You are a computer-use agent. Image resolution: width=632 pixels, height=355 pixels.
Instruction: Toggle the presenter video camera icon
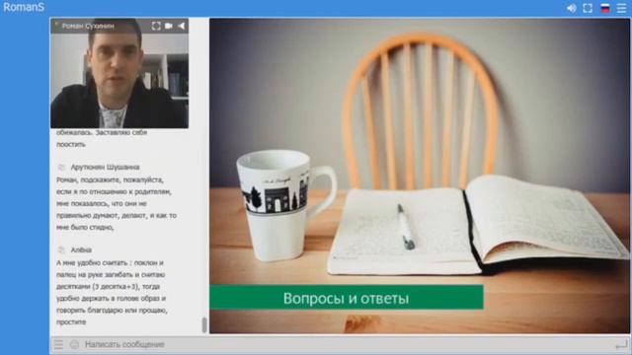(x=169, y=26)
